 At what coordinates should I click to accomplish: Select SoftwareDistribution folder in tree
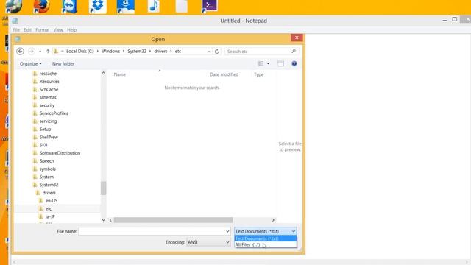point(60,153)
